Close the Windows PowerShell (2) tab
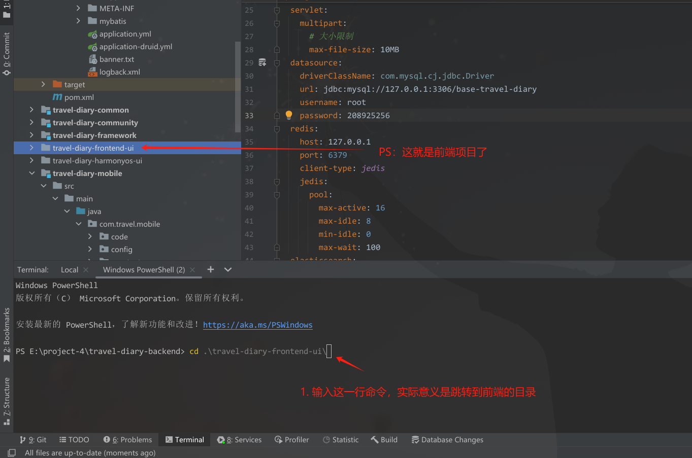692x458 pixels. point(192,270)
